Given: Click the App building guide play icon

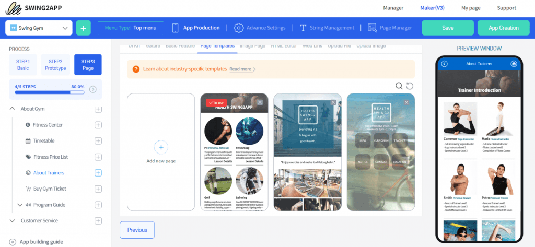Looking at the screenshot, I should pyautogui.click(x=13, y=242).
